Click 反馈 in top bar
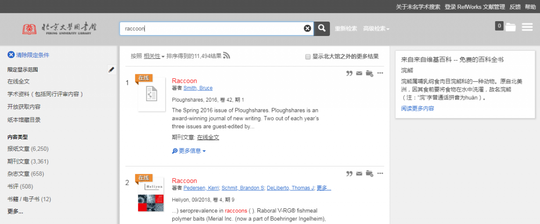The height and width of the screenshot is (224, 540). click(x=515, y=7)
